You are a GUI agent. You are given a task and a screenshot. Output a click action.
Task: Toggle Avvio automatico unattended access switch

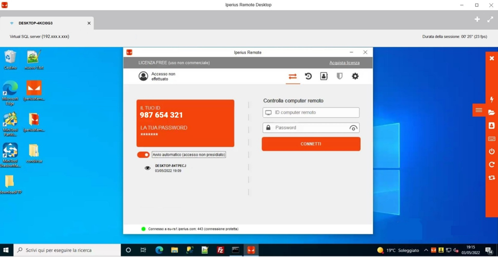coord(143,155)
